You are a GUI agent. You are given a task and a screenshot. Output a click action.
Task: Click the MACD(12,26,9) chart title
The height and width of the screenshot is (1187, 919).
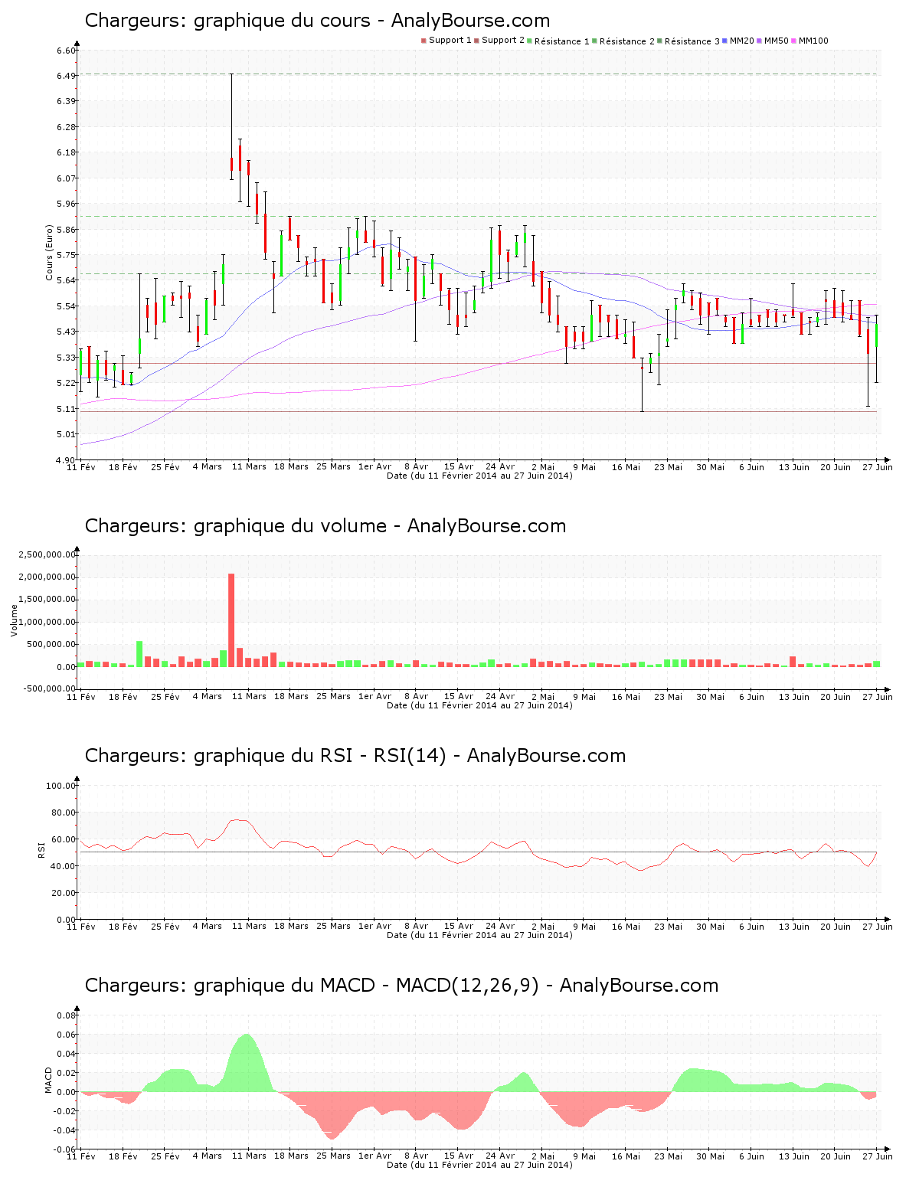point(401,986)
